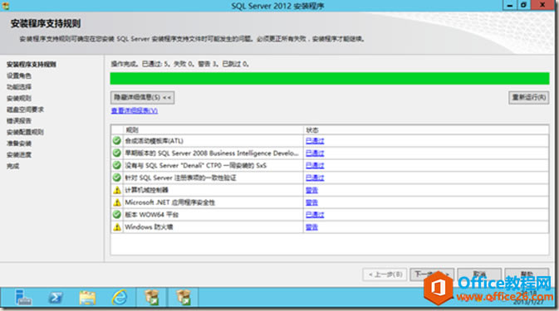Image resolution: width=559 pixels, height=311 pixels.
Task: Click the passed icon for SQL Server 2008 Business Intelligence rule
Action: [117, 153]
